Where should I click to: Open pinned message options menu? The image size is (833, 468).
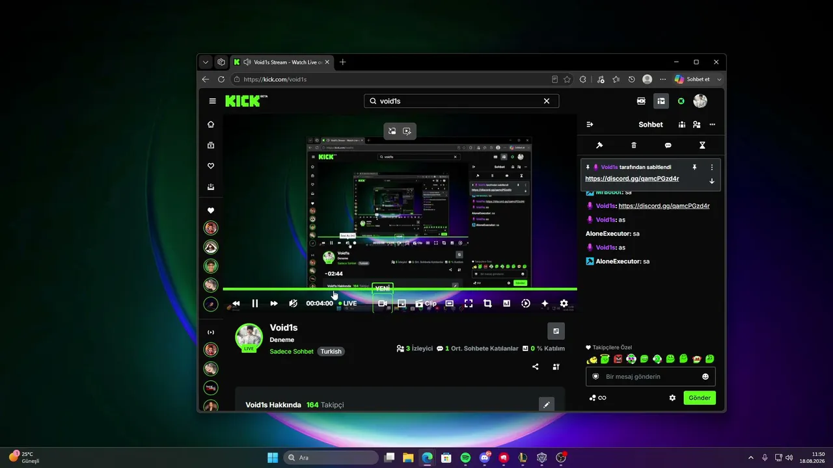(x=712, y=167)
